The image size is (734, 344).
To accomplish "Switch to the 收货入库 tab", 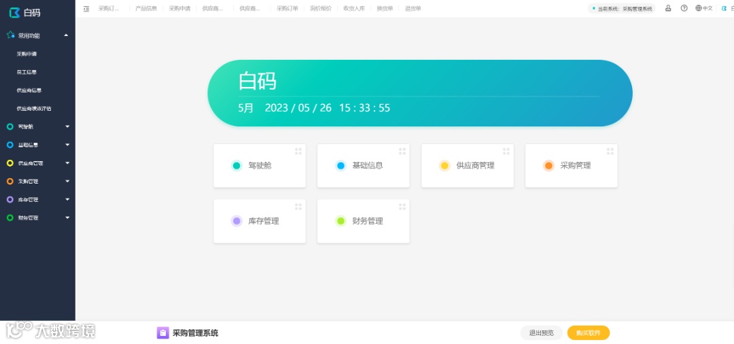I will coord(354,8).
